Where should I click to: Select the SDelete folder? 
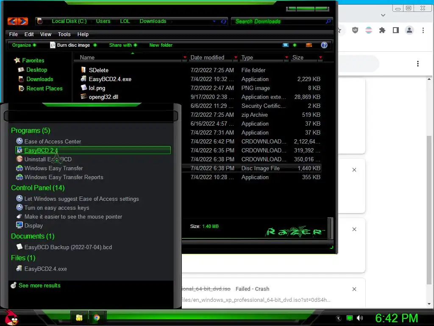click(98, 70)
